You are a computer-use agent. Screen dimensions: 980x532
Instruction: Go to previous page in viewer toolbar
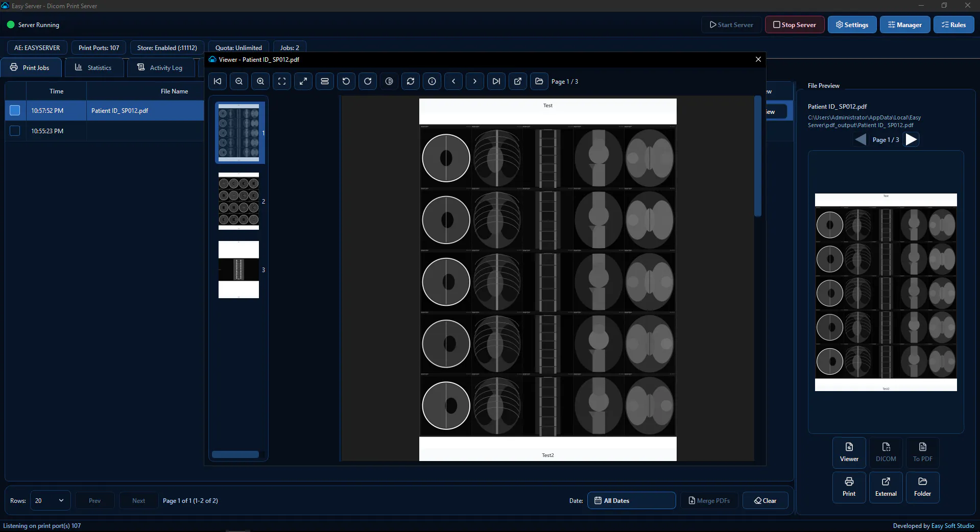click(453, 81)
